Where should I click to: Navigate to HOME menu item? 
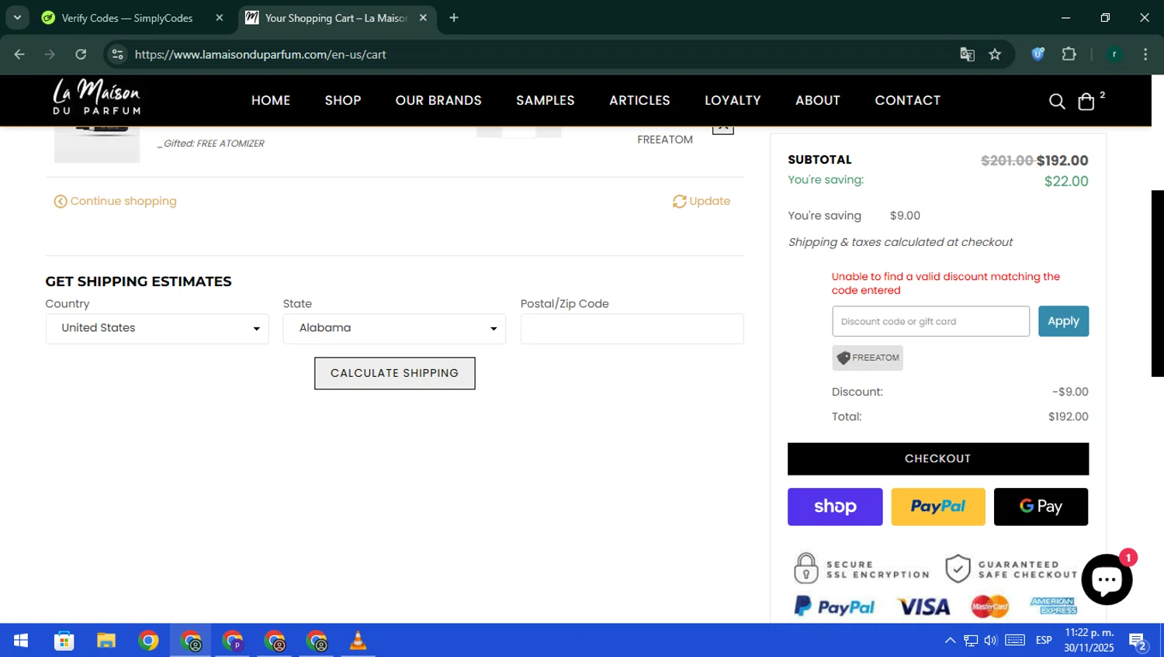[x=271, y=101]
